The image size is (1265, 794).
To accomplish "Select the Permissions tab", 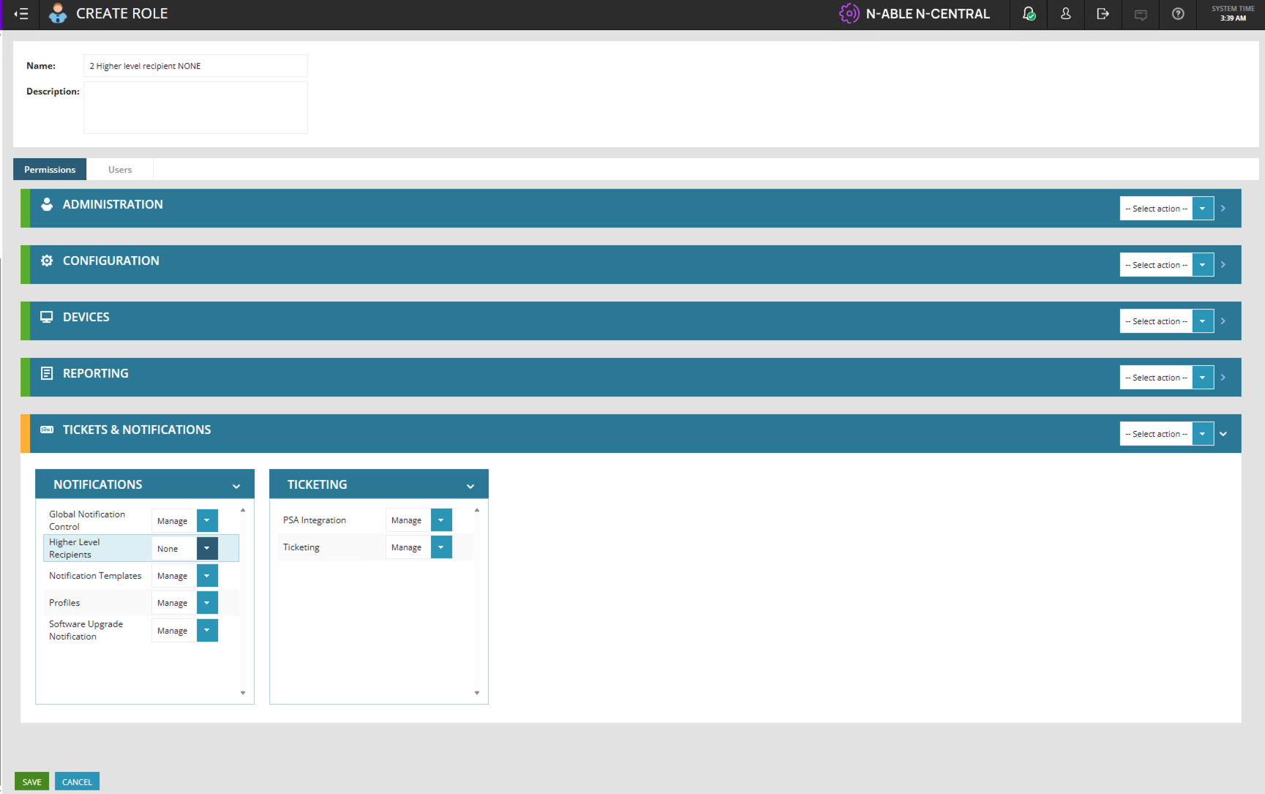I will point(50,170).
